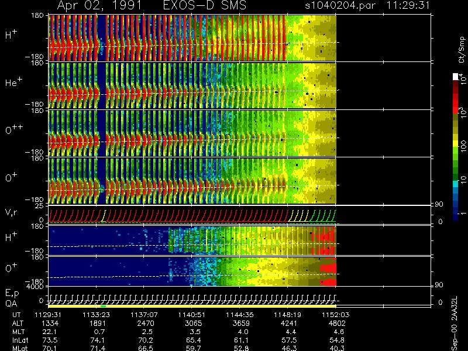
Task: Click the vertical "Sep-00" date text
Action: point(455,338)
